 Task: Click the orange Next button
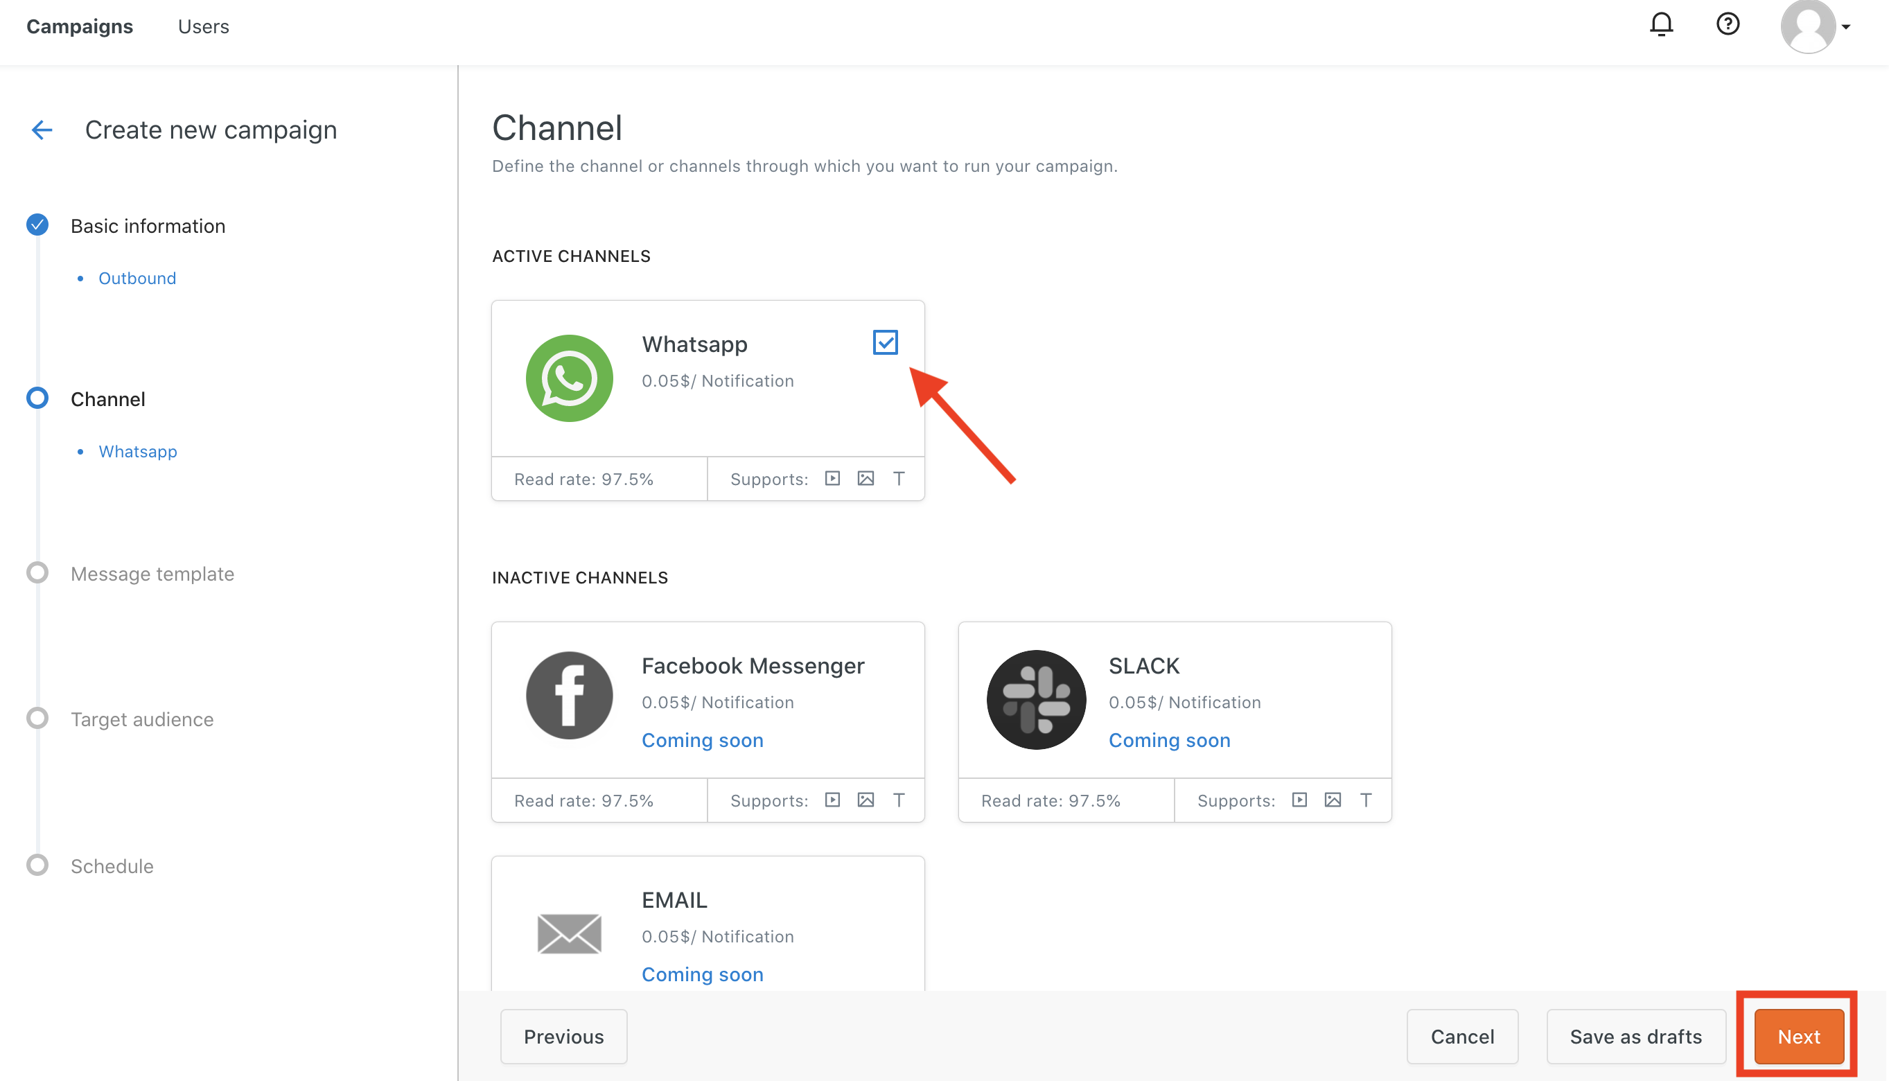coord(1798,1037)
